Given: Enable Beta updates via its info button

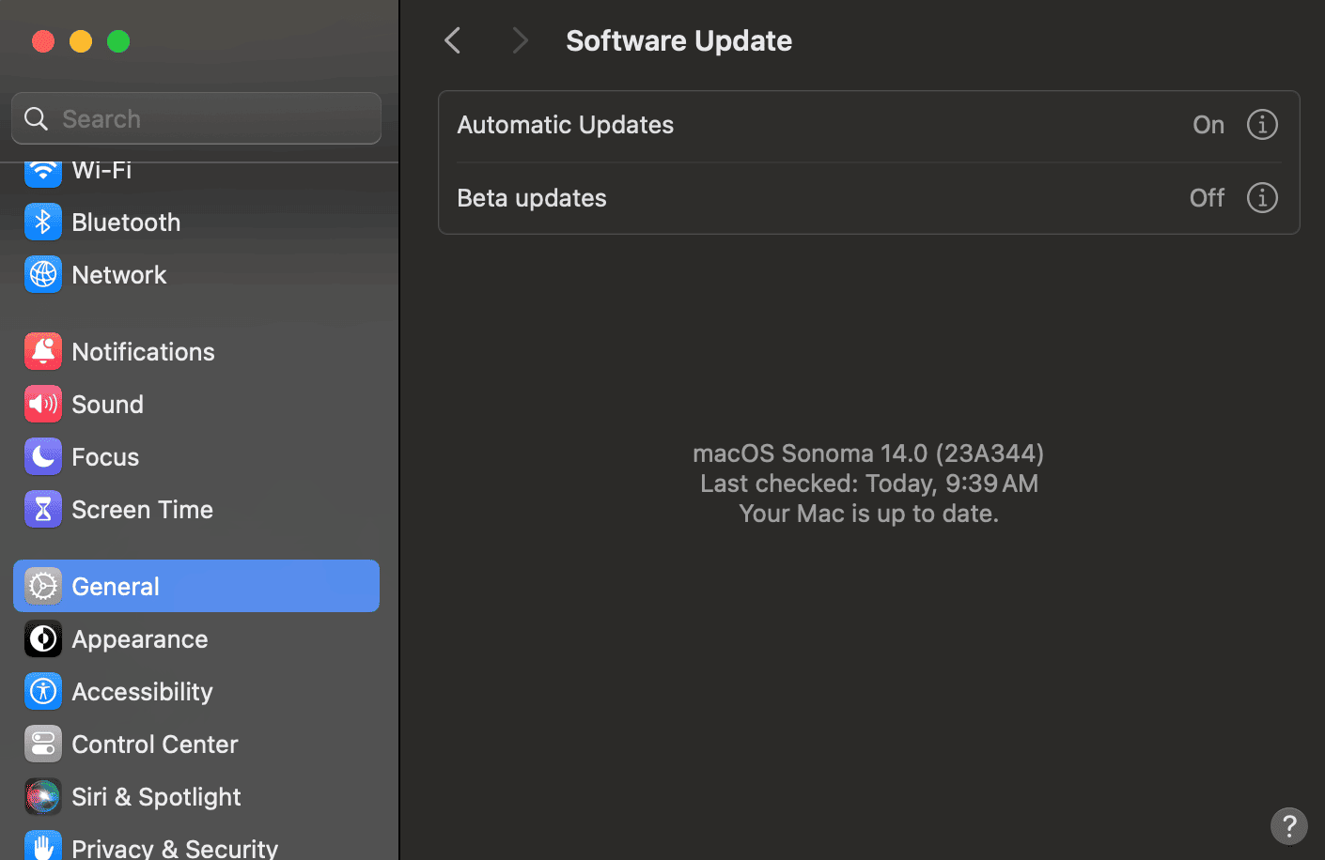Looking at the screenshot, I should click(1262, 197).
